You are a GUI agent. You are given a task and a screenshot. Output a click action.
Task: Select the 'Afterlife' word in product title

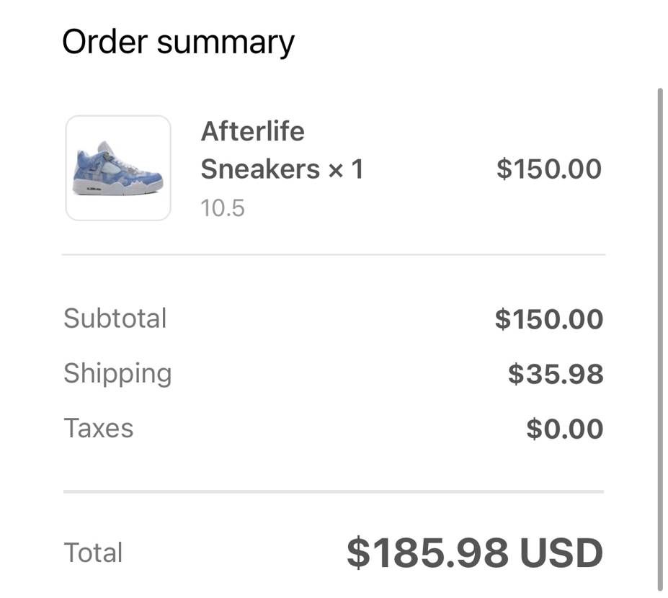(252, 132)
